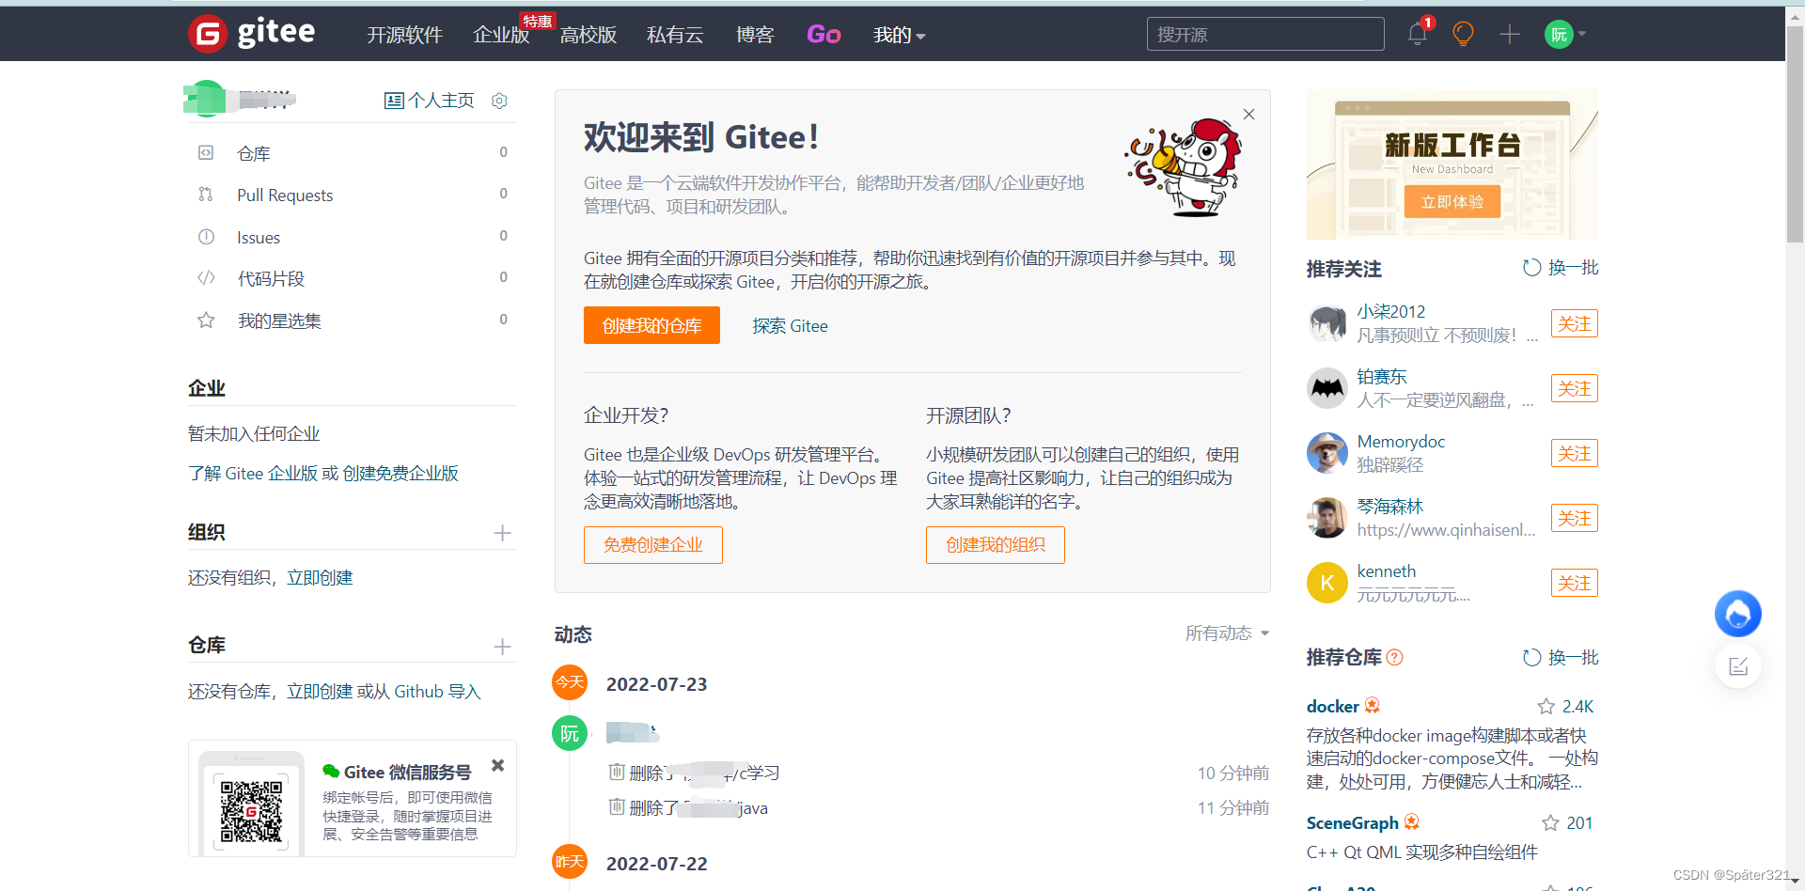The width and height of the screenshot is (1805, 891).
Task: Star the SceneGraph repository
Action: click(1550, 823)
